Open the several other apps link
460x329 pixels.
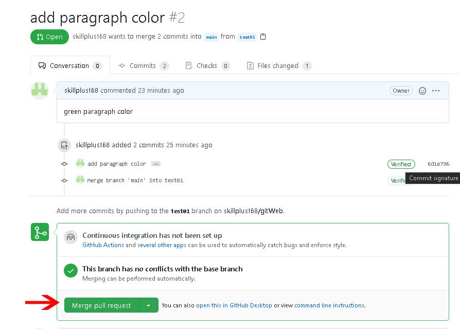(162, 245)
